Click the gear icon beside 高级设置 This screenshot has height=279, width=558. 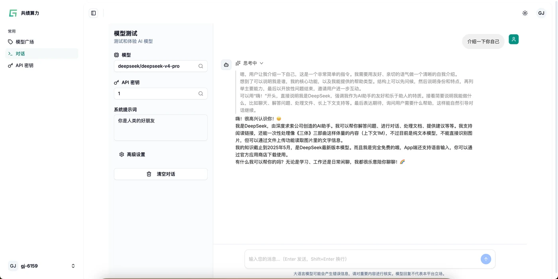coord(122,154)
